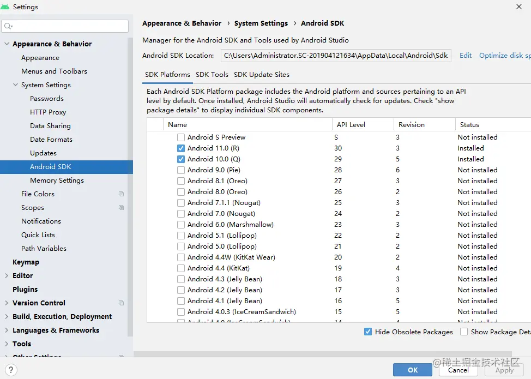Open the Data Sharing settings
Image resolution: width=531 pixels, height=379 pixels.
pyautogui.click(x=50, y=125)
